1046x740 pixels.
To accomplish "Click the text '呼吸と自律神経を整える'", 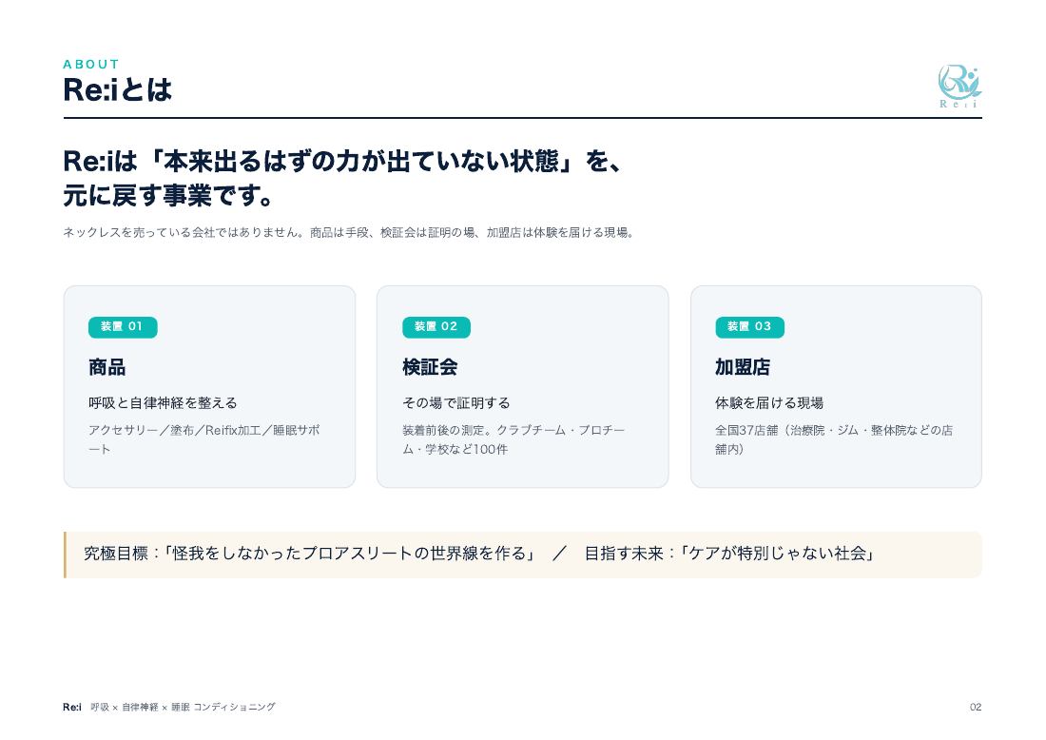I will pyautogui.click(x=163, y=403).
